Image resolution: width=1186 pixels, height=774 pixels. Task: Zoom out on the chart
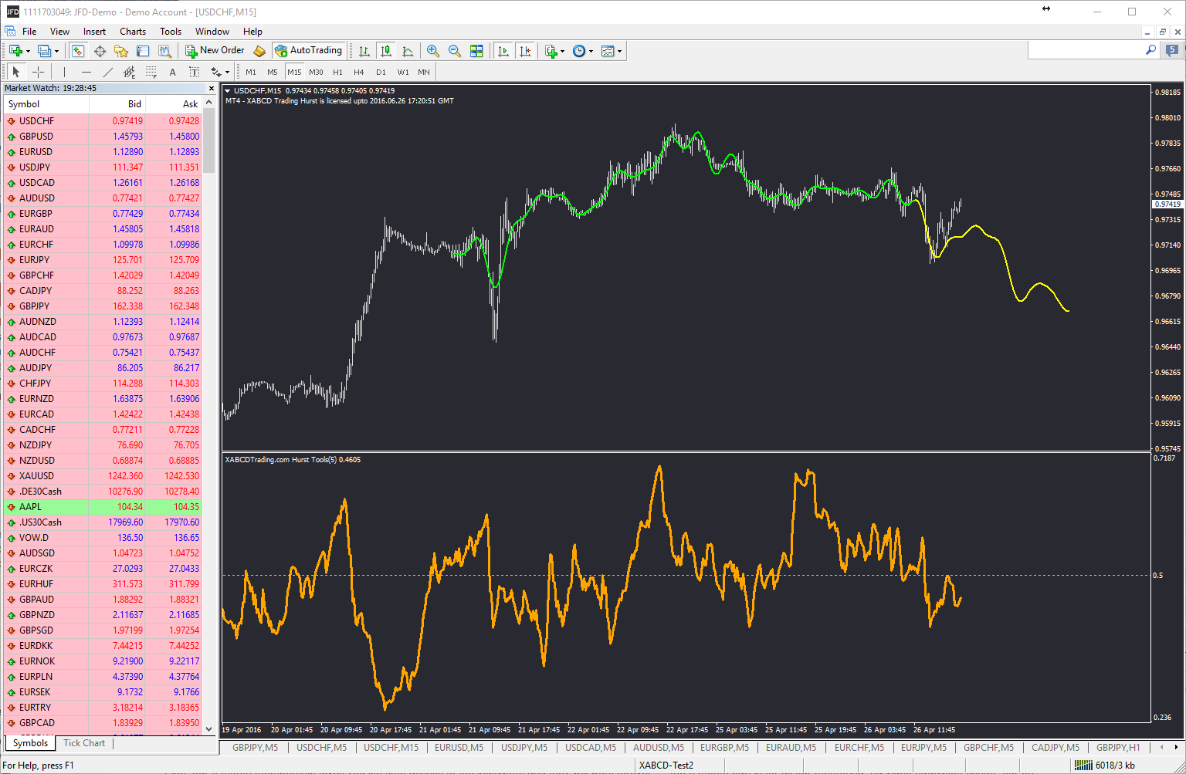455,51
